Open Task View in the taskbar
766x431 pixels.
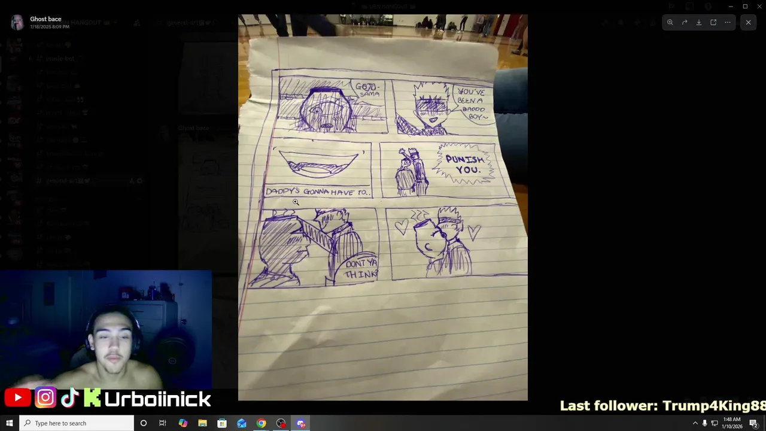pyautogui.click(x=163, y=423)
